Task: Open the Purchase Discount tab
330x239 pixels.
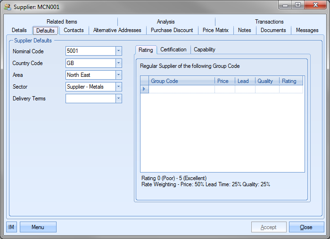Action: point(172,30)
